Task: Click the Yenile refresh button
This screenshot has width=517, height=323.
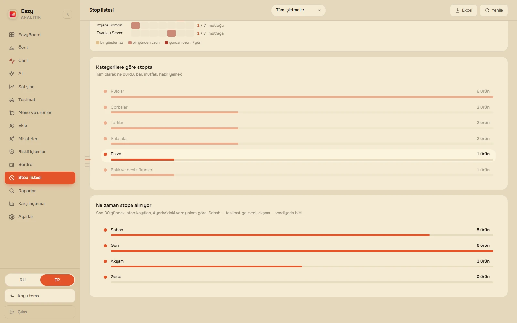Action: [494, 10]
